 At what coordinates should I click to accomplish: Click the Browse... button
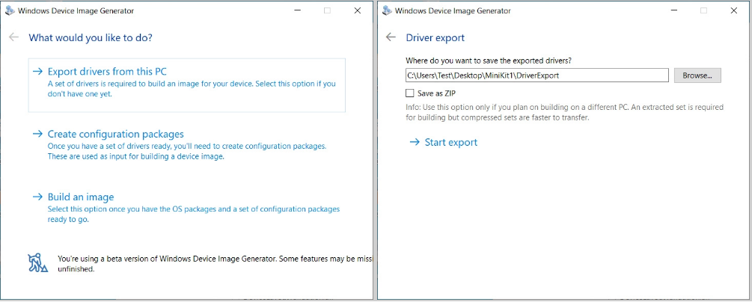point(697,75)
